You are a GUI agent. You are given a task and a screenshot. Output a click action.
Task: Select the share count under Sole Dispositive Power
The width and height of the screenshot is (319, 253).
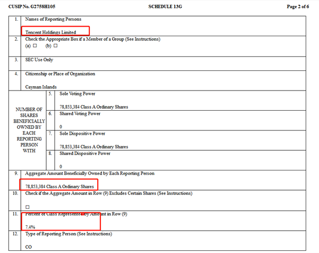(x=94, y=146)
